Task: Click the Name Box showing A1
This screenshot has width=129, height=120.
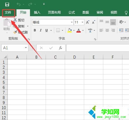Action: [x=13, y=48]
